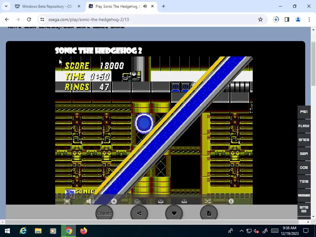Click the load state download icon

(184, 201)
